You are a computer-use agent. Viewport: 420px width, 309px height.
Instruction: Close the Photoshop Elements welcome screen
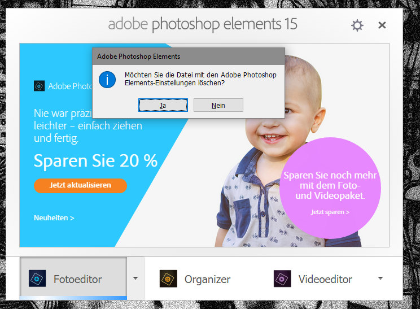(382, 25)
